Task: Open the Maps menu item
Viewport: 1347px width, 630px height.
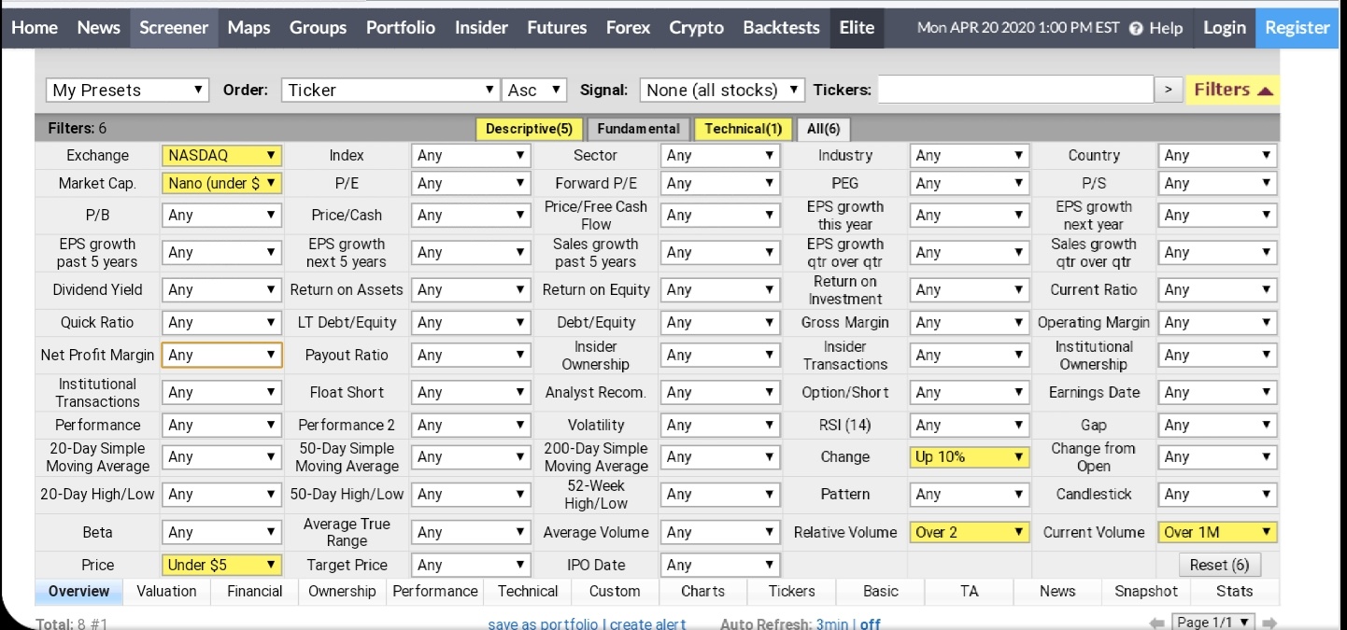Action: 248,28
